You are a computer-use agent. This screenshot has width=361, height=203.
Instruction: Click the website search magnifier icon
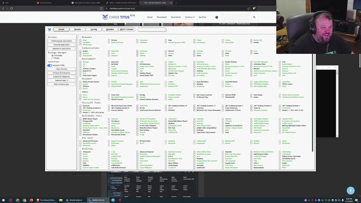[x=254, y=17]
